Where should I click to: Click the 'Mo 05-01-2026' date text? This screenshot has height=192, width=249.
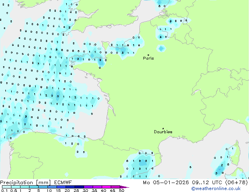pos(166,183)
